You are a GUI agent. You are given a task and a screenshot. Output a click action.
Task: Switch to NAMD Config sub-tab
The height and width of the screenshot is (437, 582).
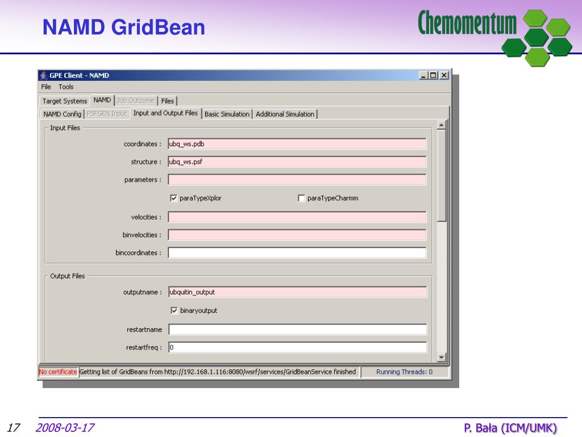coord(62,114)
